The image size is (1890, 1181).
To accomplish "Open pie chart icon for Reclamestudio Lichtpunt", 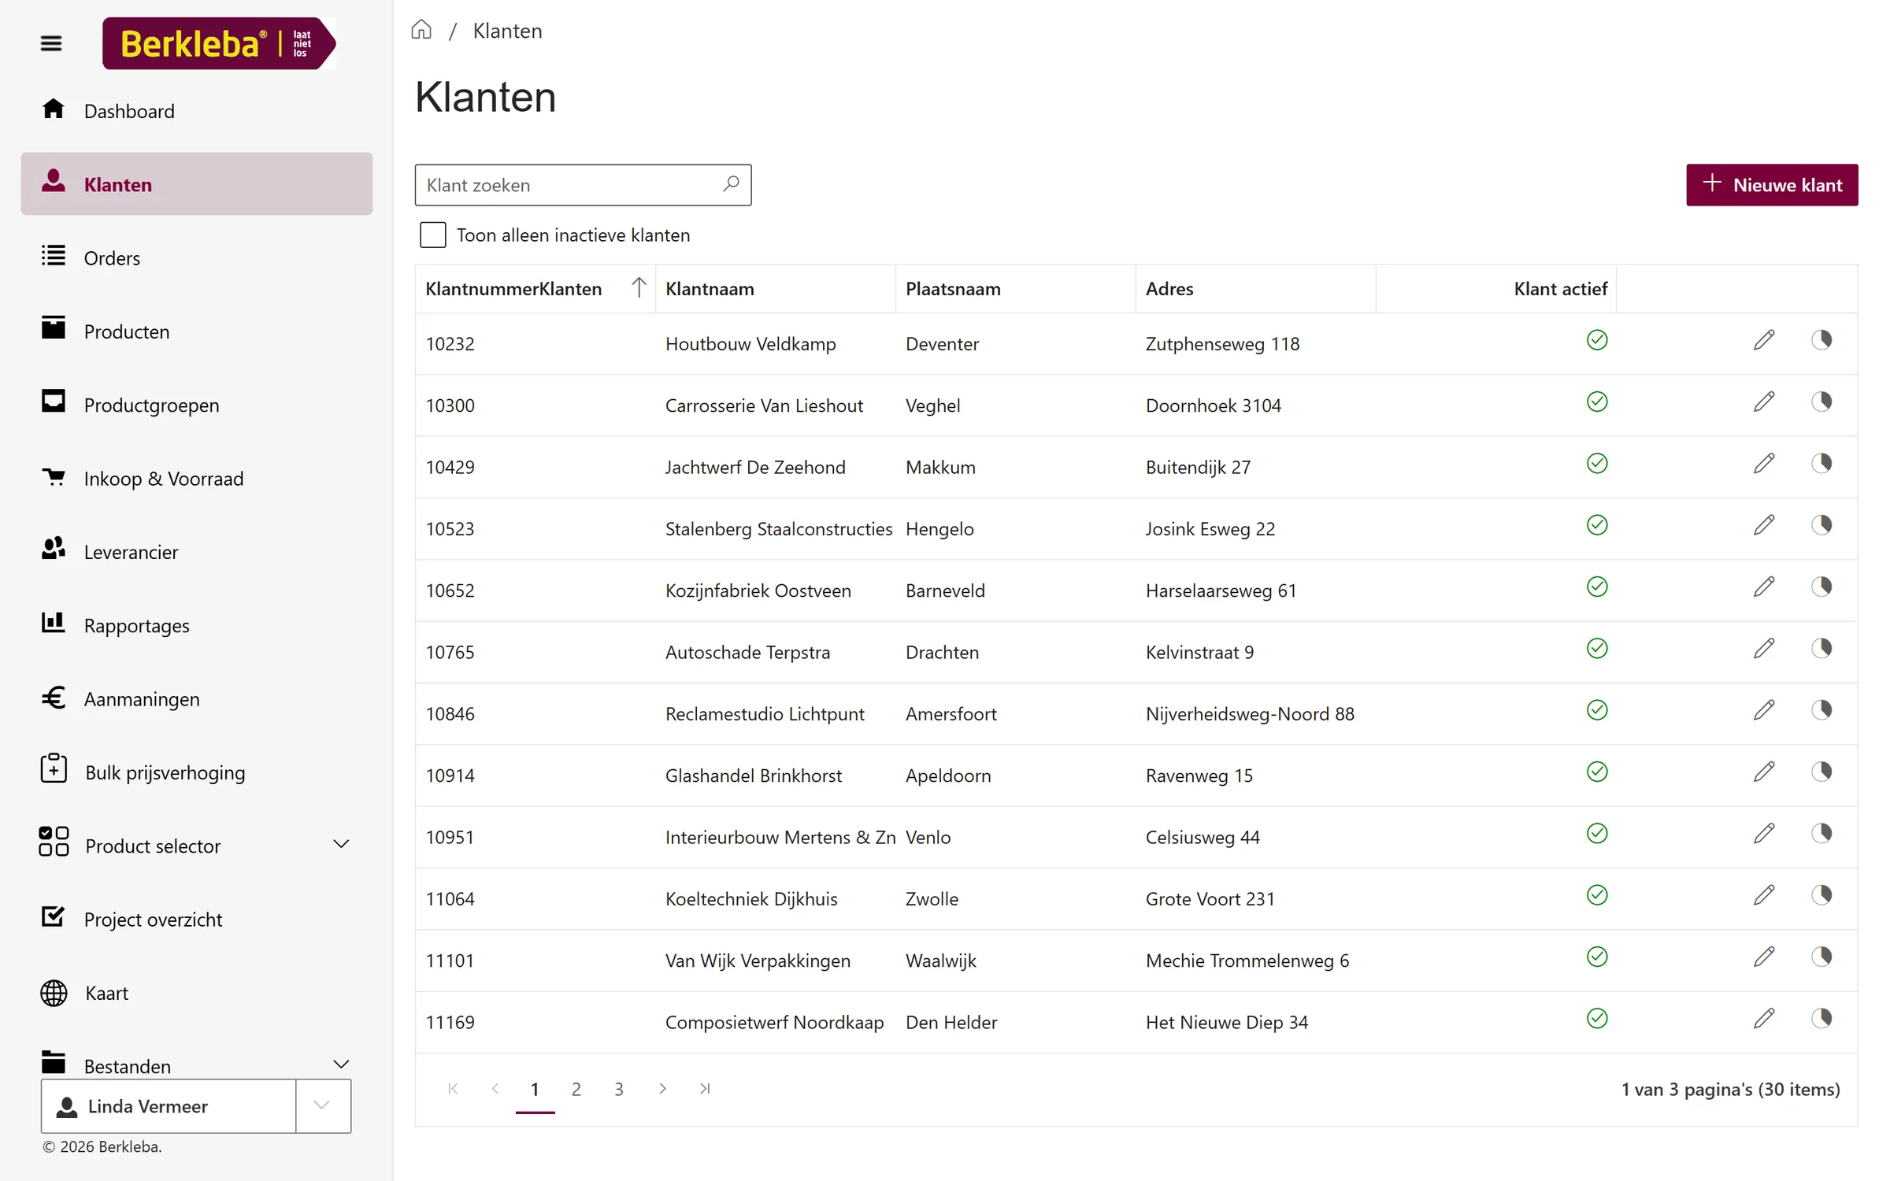I will [x=1821, y=710].
